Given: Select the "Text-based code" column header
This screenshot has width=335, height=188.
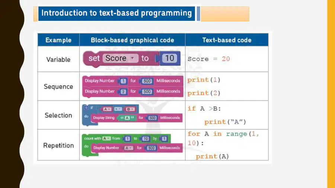Looking at the screenshot, I should [x=227, y=40].
